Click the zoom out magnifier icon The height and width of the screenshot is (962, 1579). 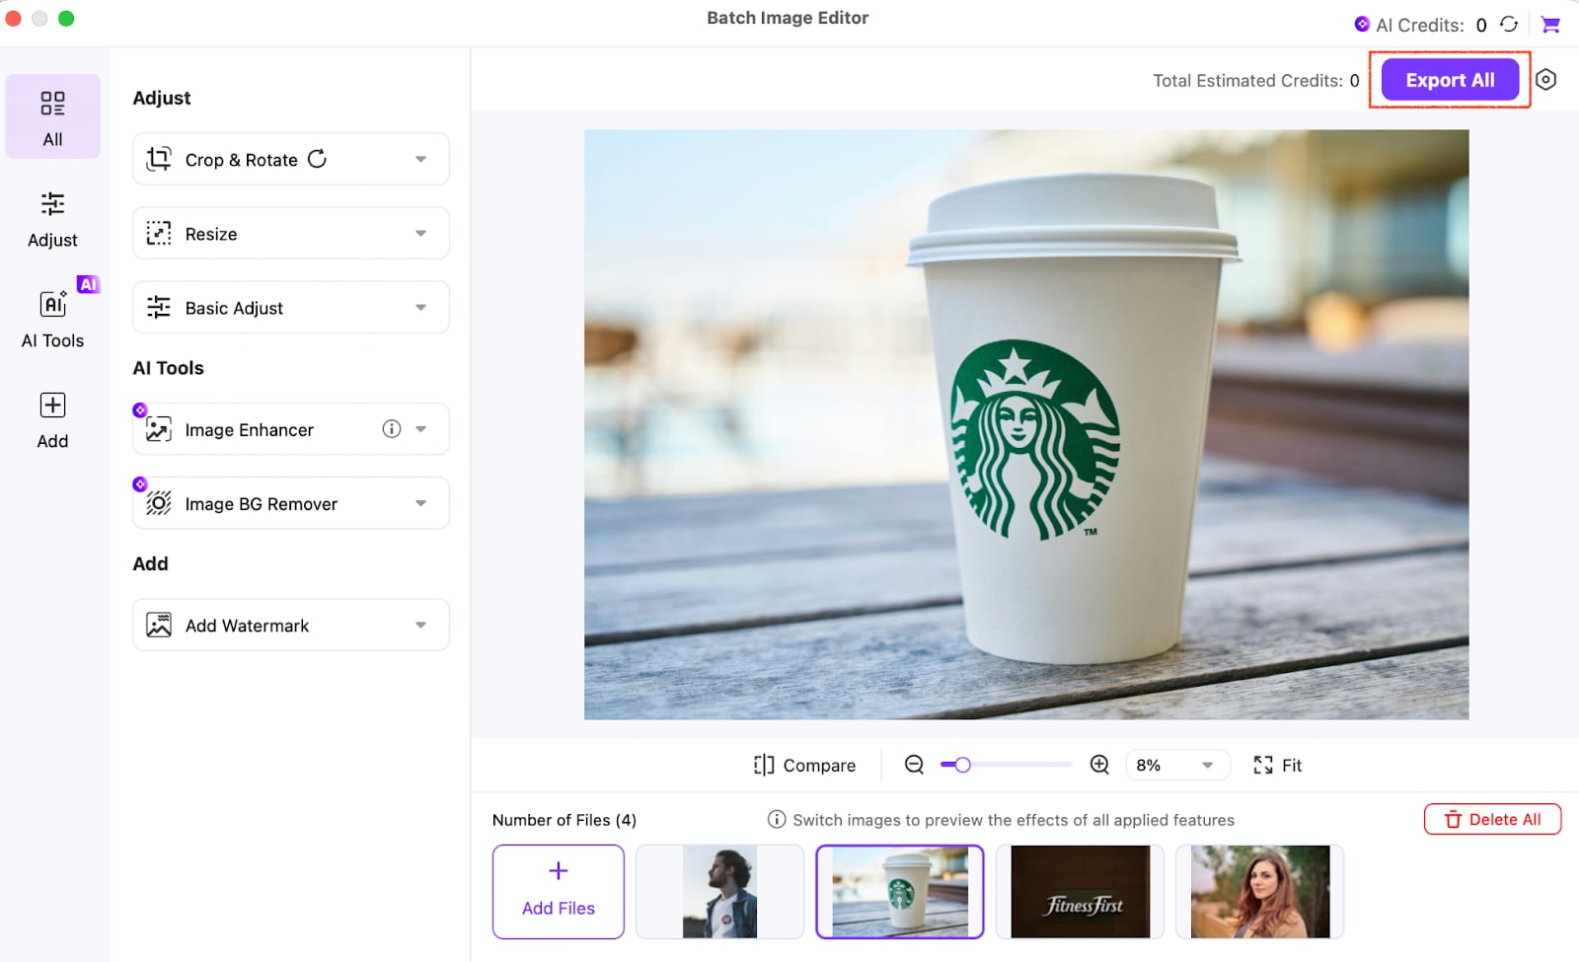click(915, 765)
